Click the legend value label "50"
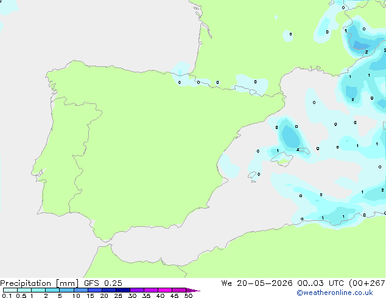 click(x=188, y=296)
